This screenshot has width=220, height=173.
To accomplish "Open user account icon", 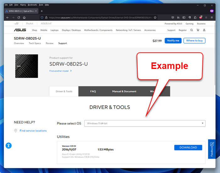I will click(x=204, y=30).
